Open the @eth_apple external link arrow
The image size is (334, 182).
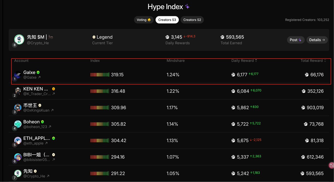(x=46, y=143)
